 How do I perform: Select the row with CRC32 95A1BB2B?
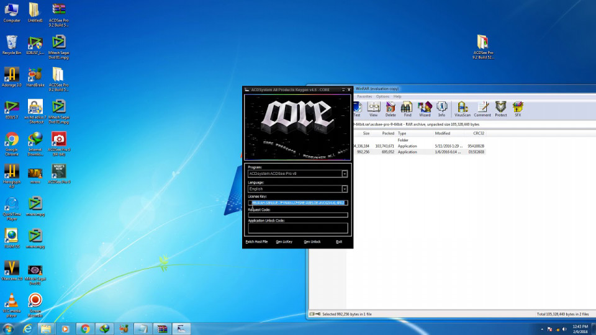[x=419, y=146]
